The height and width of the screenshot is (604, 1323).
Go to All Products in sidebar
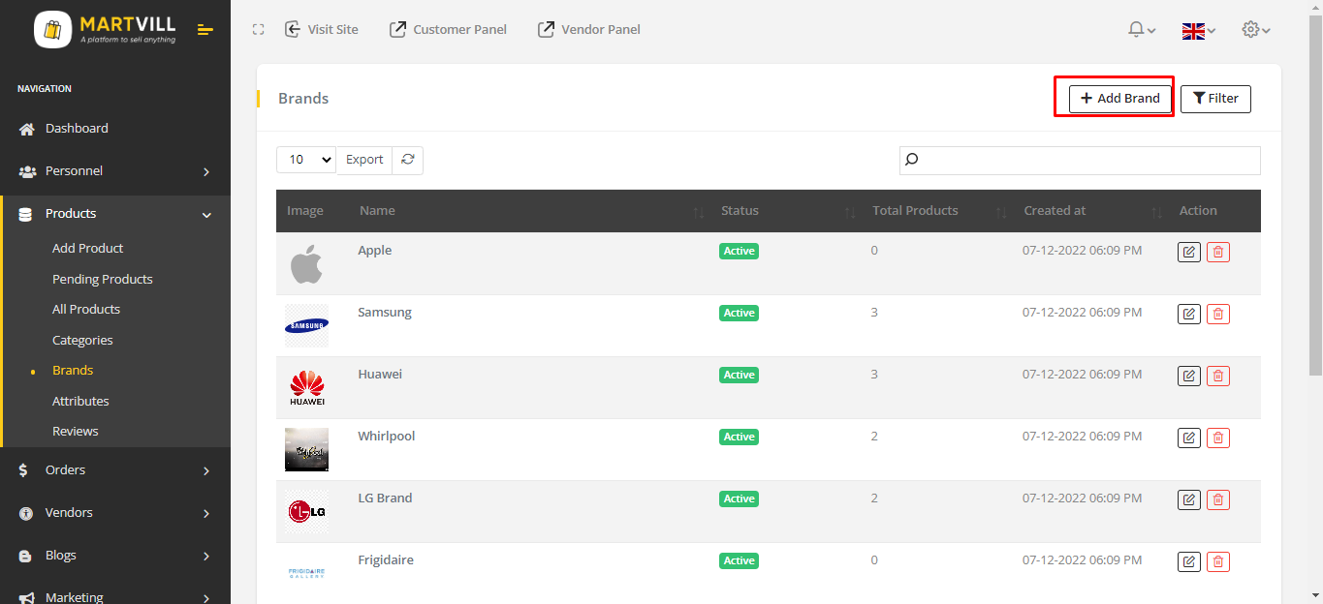[86, 310]
